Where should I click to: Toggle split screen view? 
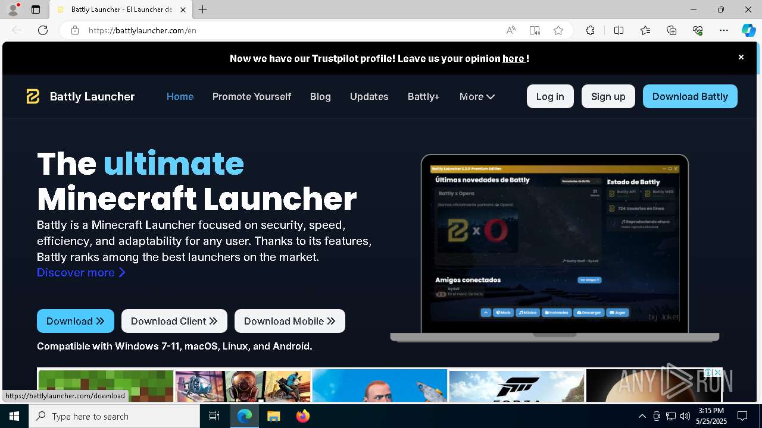coord(619,30)
